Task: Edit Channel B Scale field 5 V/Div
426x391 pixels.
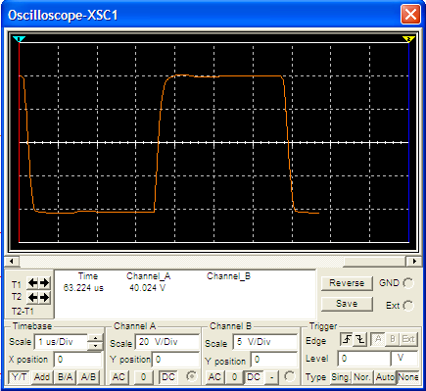Action: click(x=265, y=342)
